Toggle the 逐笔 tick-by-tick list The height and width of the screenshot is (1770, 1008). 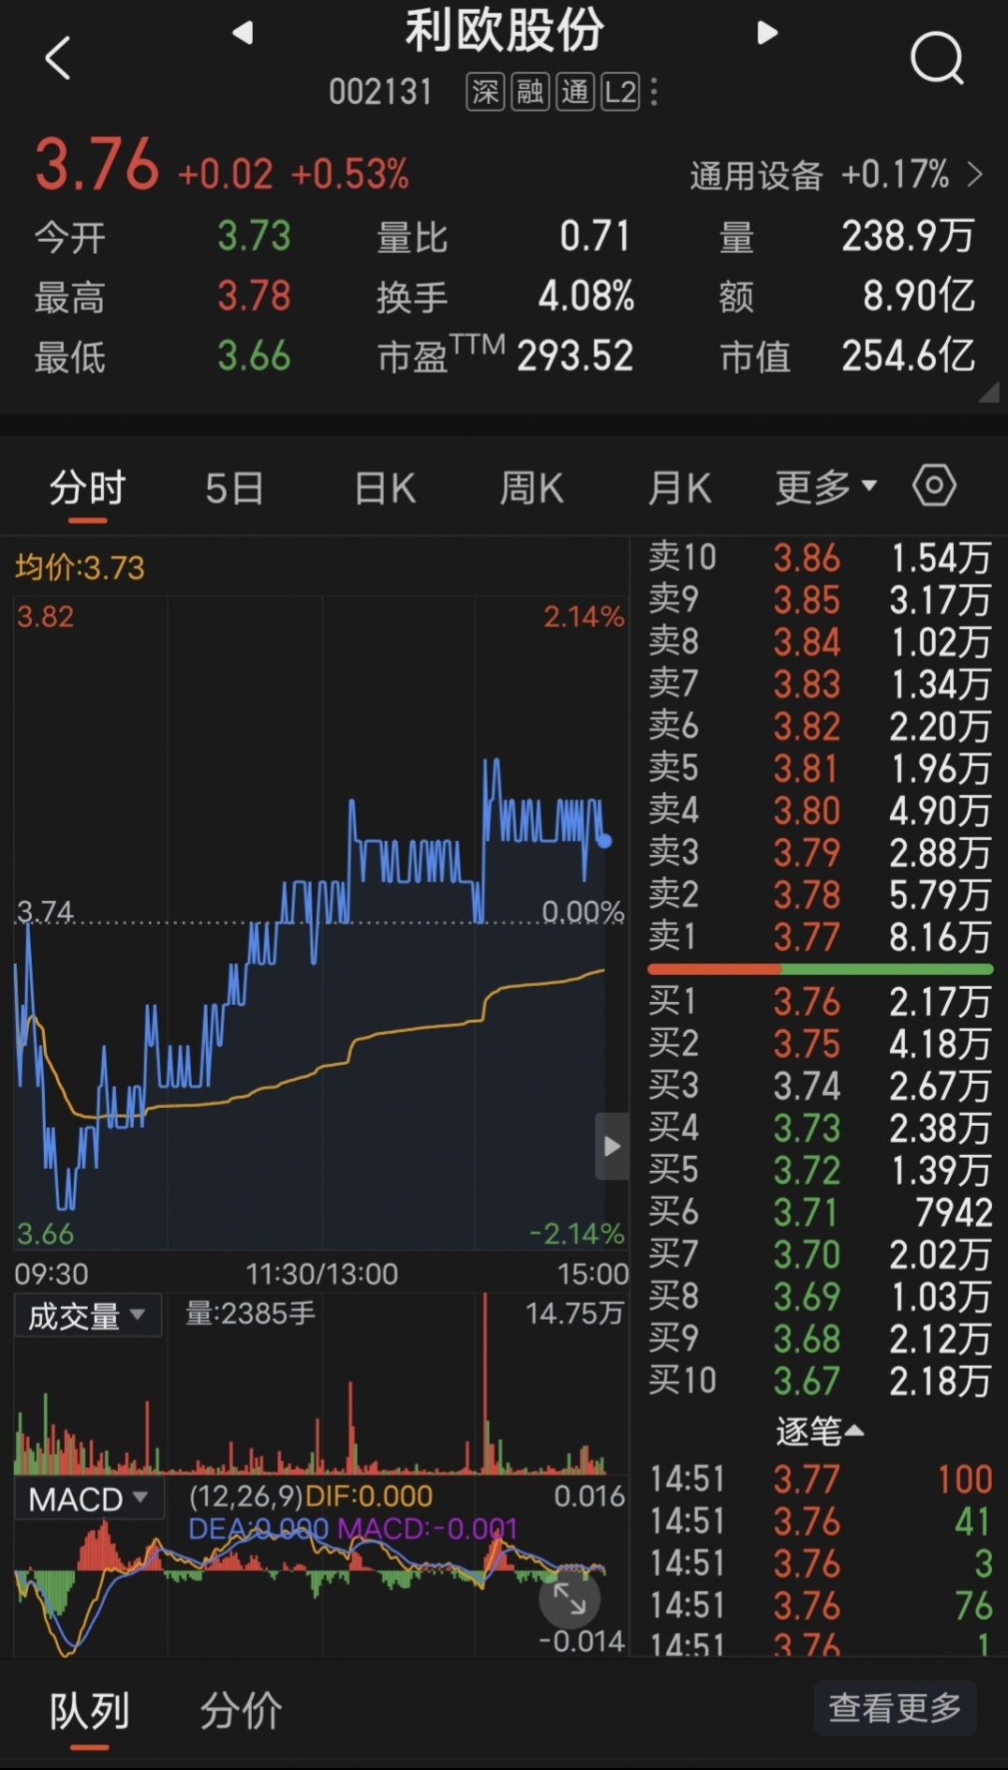click(820, 1432)
